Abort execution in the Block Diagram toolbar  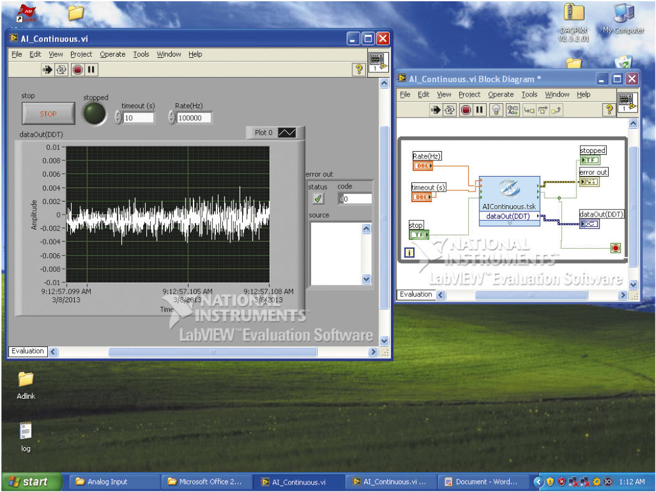pyautogui.click(x=466, y=110)
